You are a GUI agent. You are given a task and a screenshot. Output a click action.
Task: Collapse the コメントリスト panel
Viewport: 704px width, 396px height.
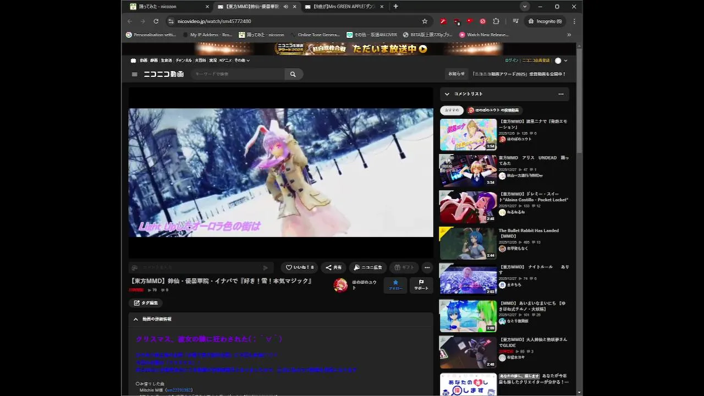(x=447, y=94)
